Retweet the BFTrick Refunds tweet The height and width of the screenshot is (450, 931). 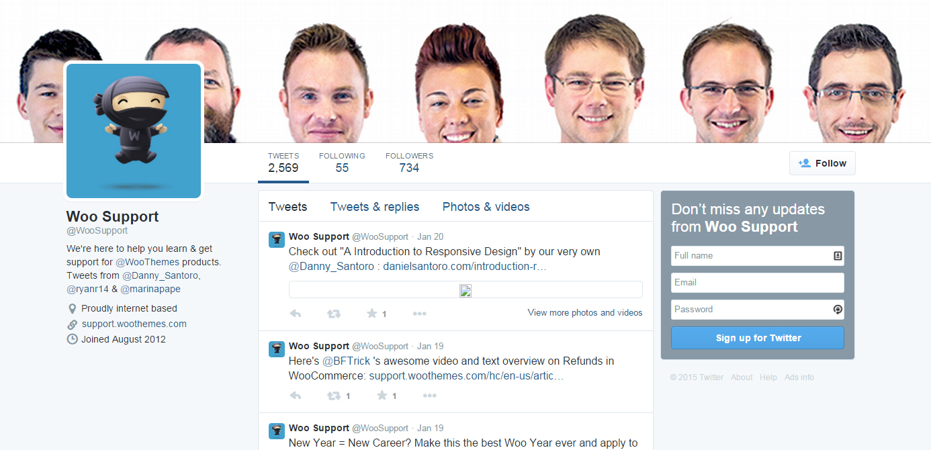[333, 396]
